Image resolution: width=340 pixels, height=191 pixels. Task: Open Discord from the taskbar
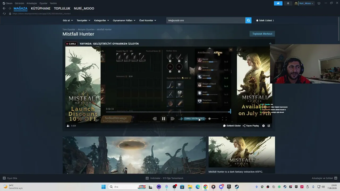coord(221,187)
